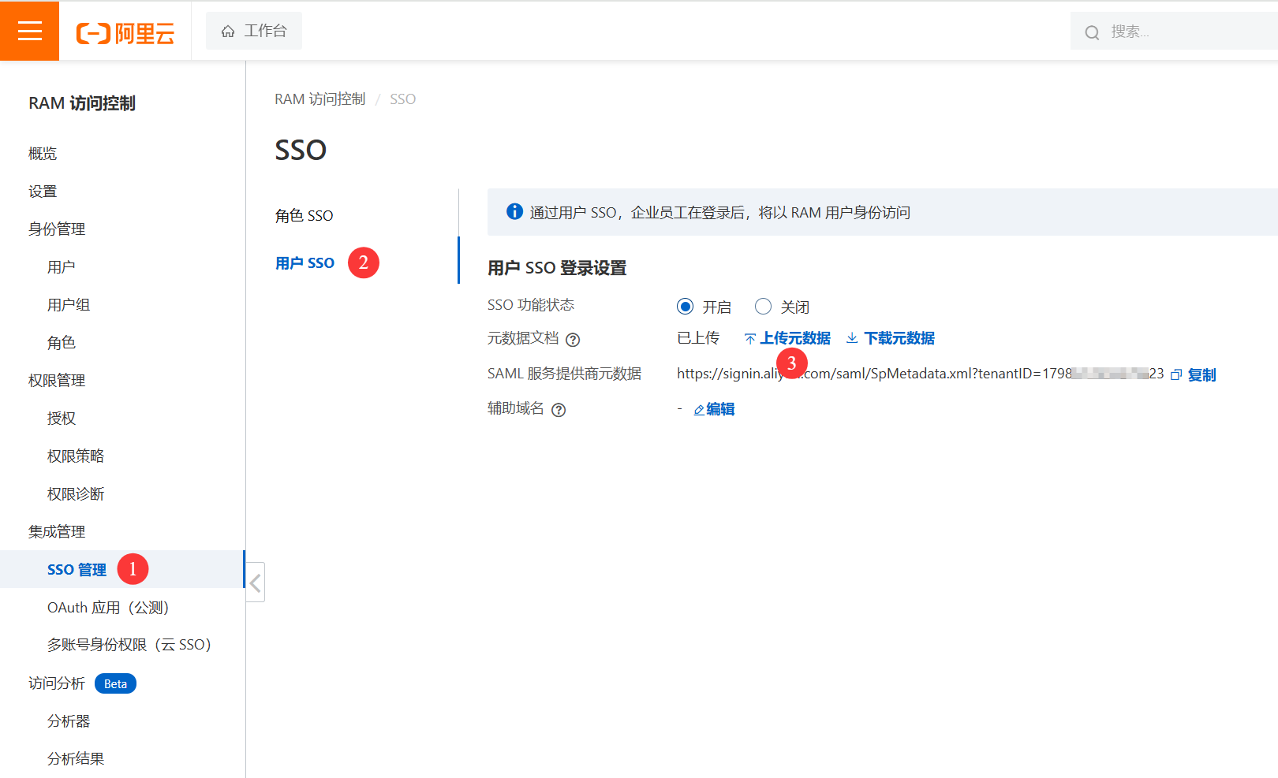Viewport: 1278px width, 778px height.
Task: Open 用户组 in the sidebar
Action: 69,305
